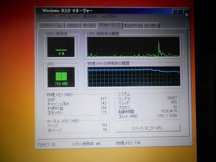Click the 利用可能 value 254
Screen dimensions: 216x162
pos(104,108)
